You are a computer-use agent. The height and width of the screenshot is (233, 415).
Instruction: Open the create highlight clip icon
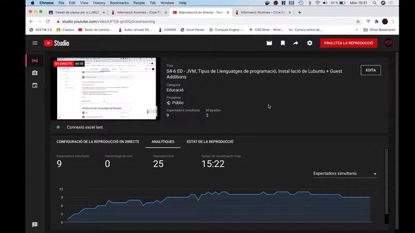pyautogui.click(x=269, y=43)
